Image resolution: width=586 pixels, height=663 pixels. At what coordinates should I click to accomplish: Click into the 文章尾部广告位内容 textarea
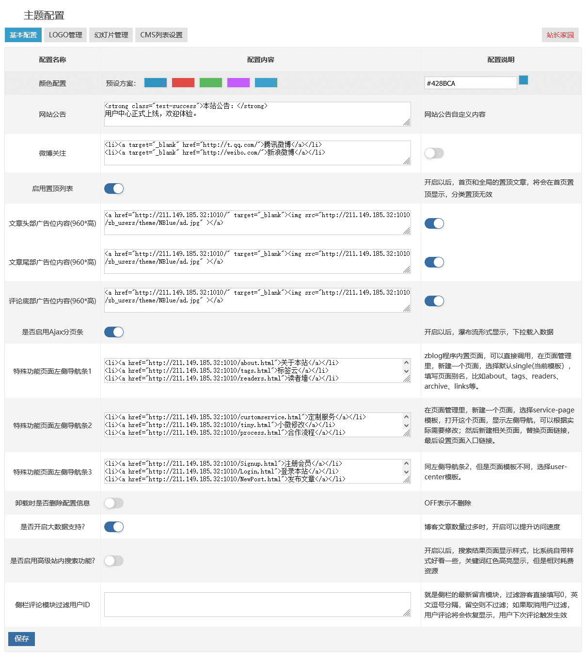coord(257,262)
